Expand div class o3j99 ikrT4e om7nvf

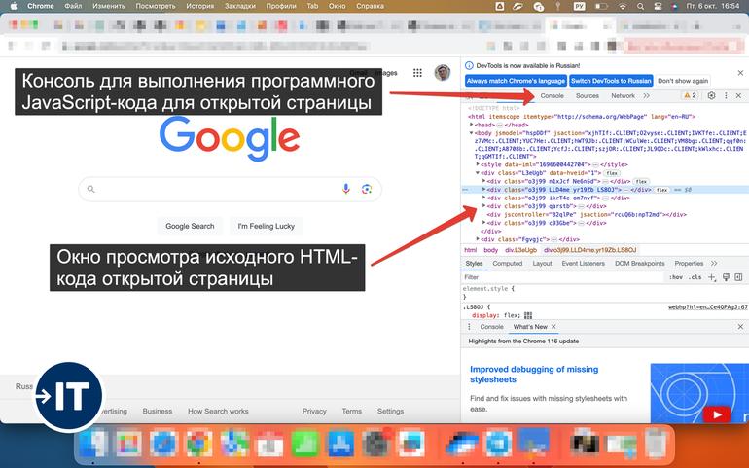483,198
